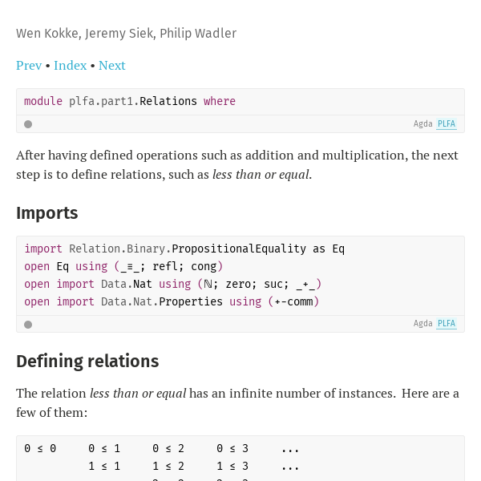The width and height of the screenshot is (481, 481).
Task: Go to the Prev chapter link
Action: pos(29,66)
